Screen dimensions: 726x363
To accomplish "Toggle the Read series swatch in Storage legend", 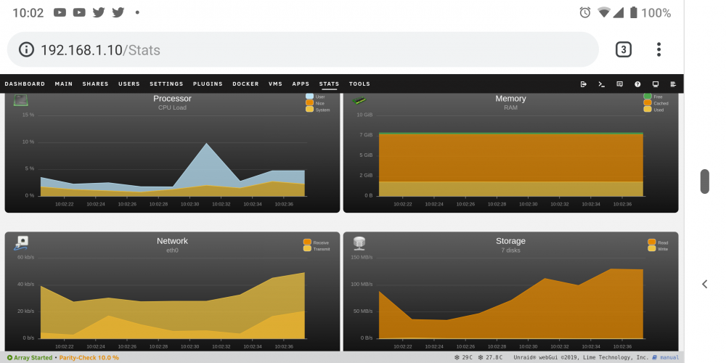I will (652, 242).
